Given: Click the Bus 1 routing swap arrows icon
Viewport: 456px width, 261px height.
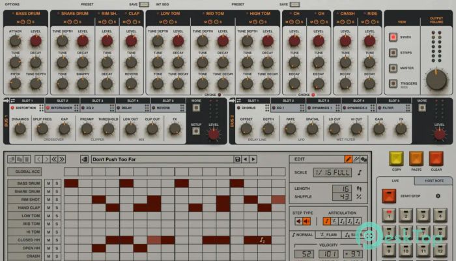Looking at the screenshot, I should (12, 100).
